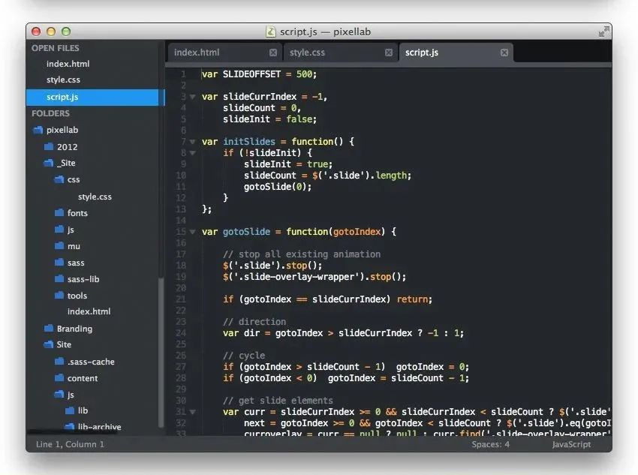Fold the code block at line 3

coord(192,97)
